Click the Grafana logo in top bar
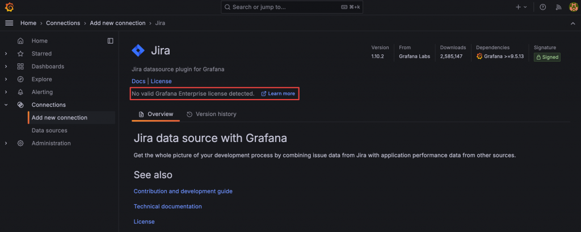This screenshot has height=232, width=581. coord(9,7)
